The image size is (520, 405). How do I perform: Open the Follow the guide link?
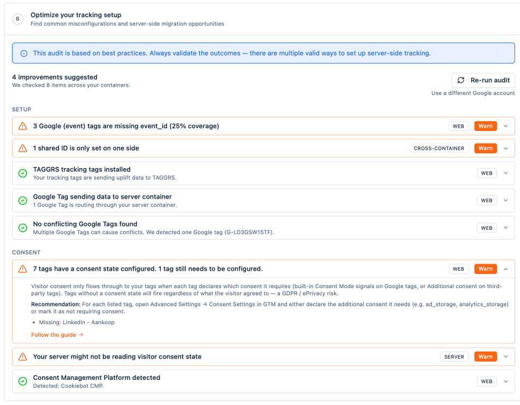[x=57, y=335]
